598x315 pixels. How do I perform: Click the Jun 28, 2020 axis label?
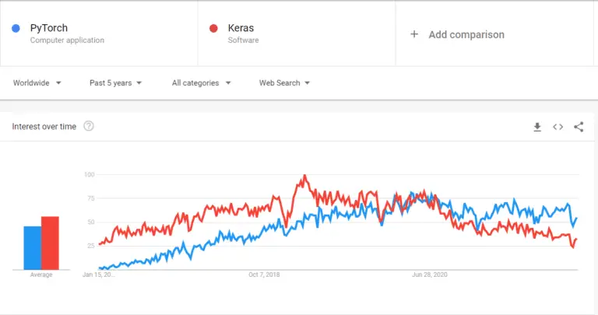click(x=430, y=275)
